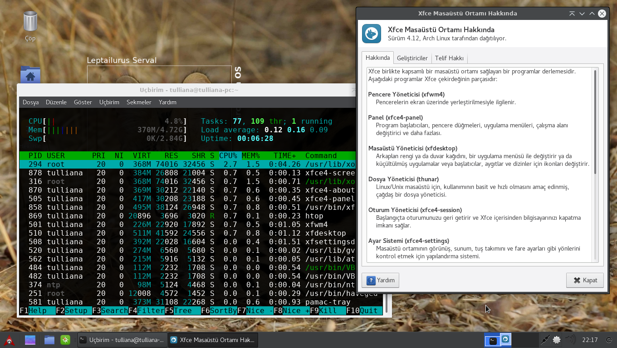Sort htop by the Command column header
This screenshot has width=617, height=348.
tap(321, 155)
